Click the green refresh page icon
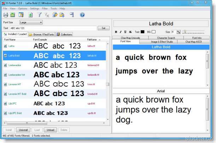 (x=30, y=15)
